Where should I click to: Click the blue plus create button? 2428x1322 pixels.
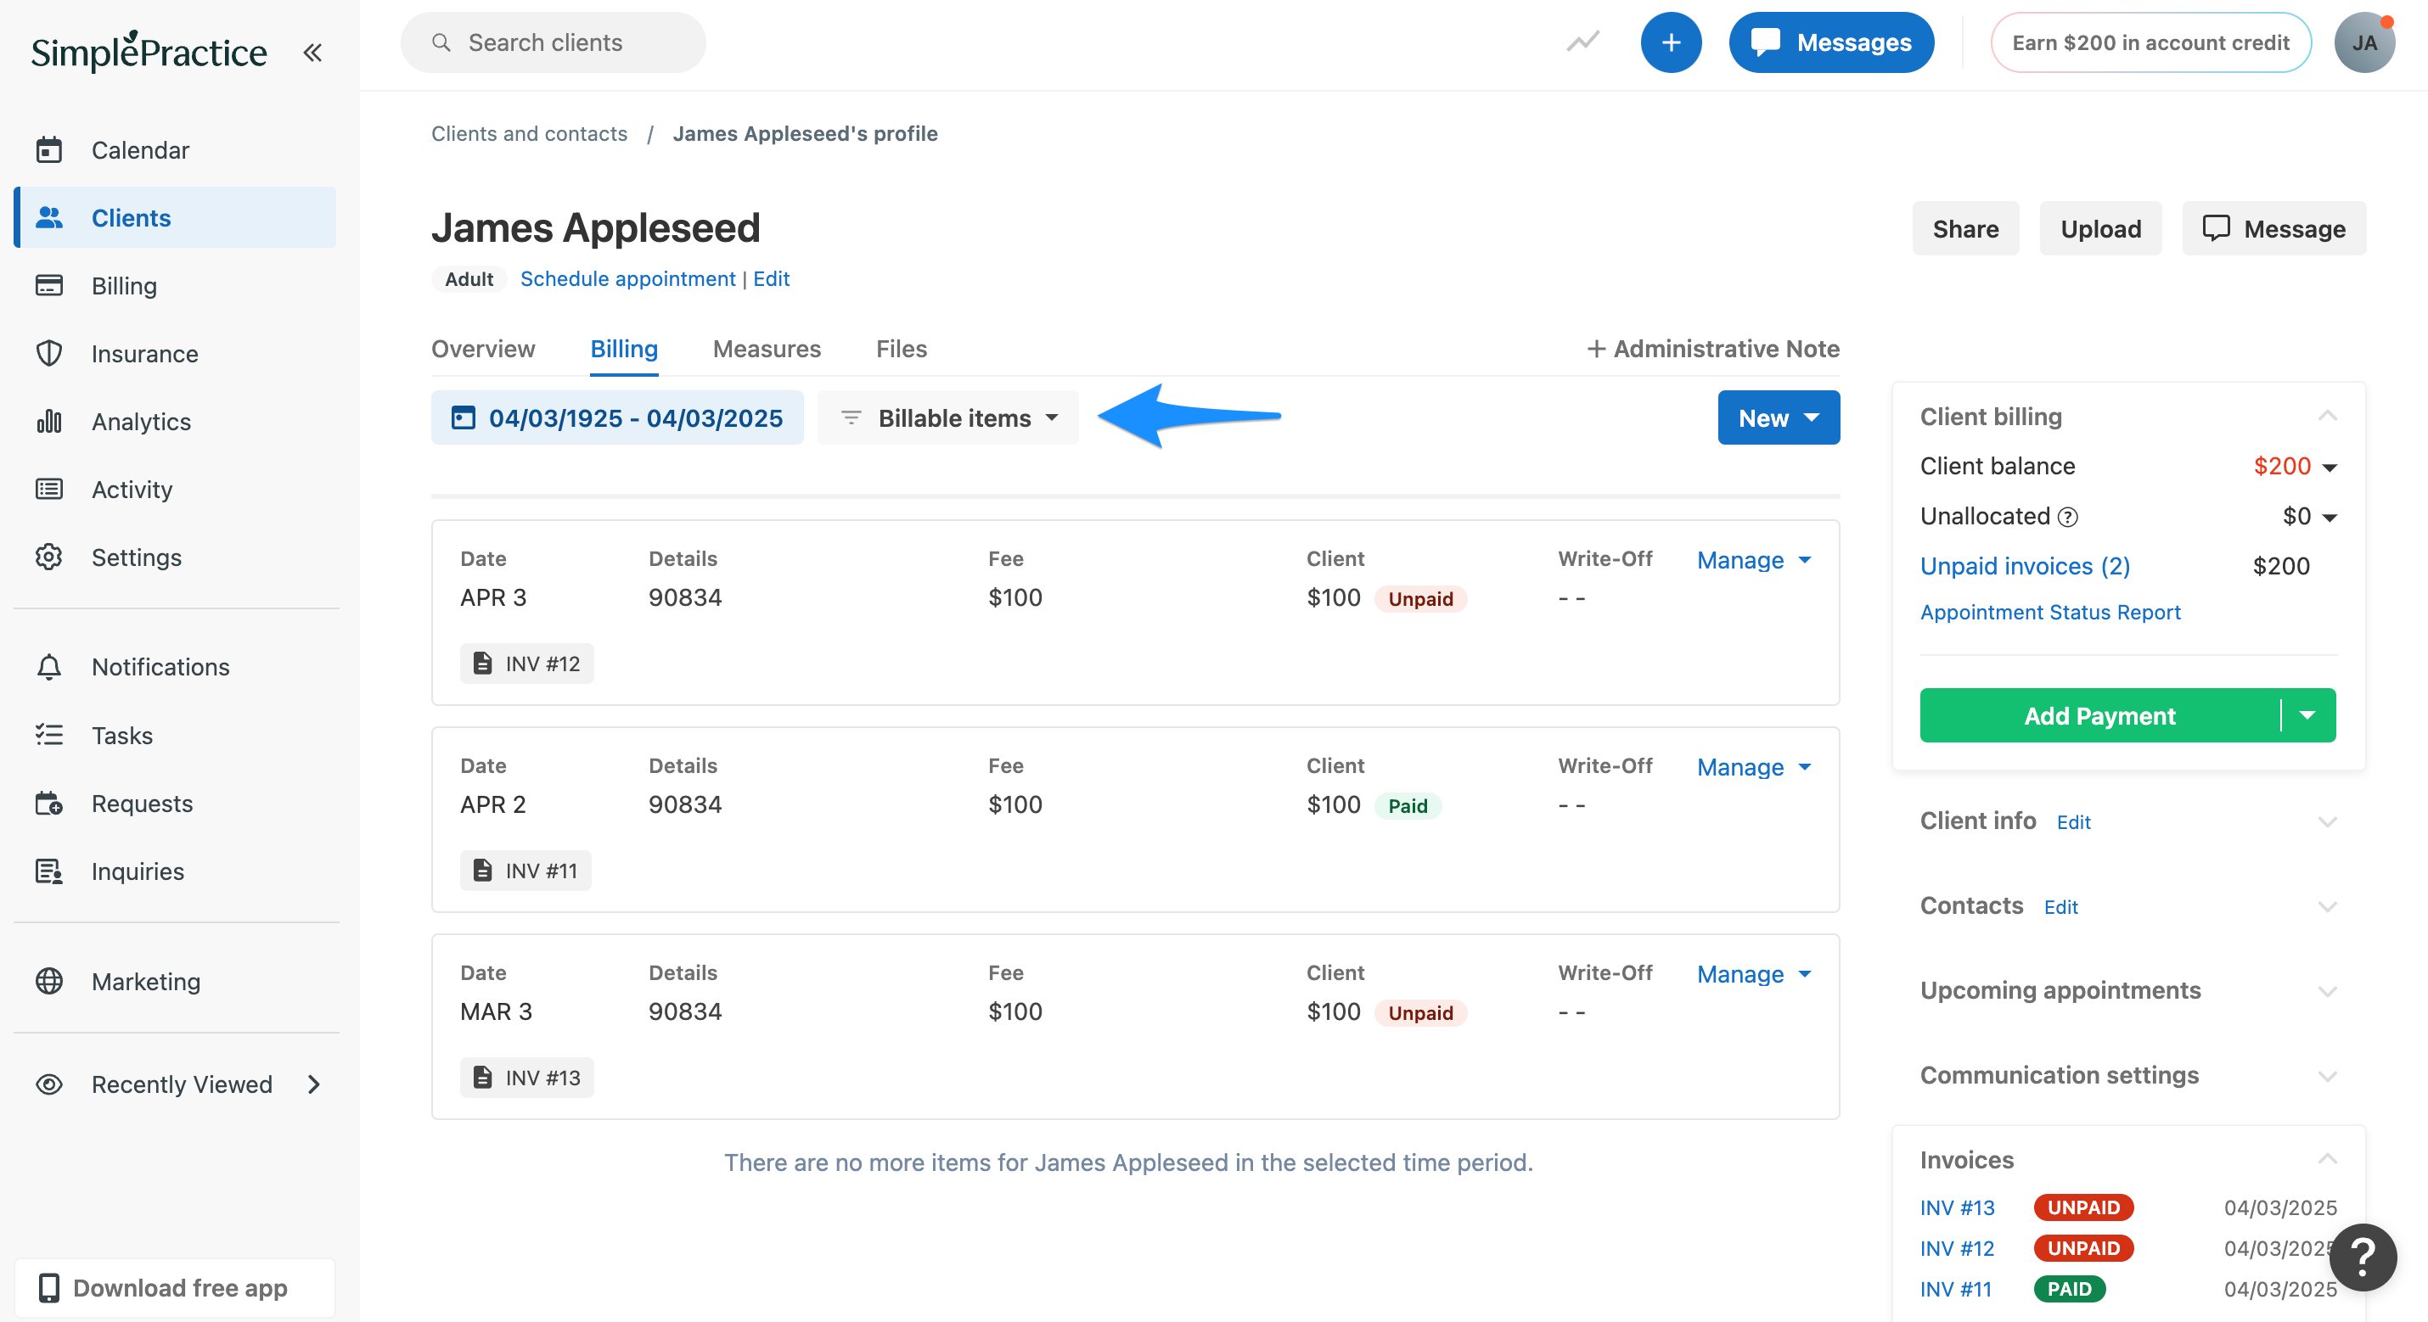click(x=1670, y=42)
